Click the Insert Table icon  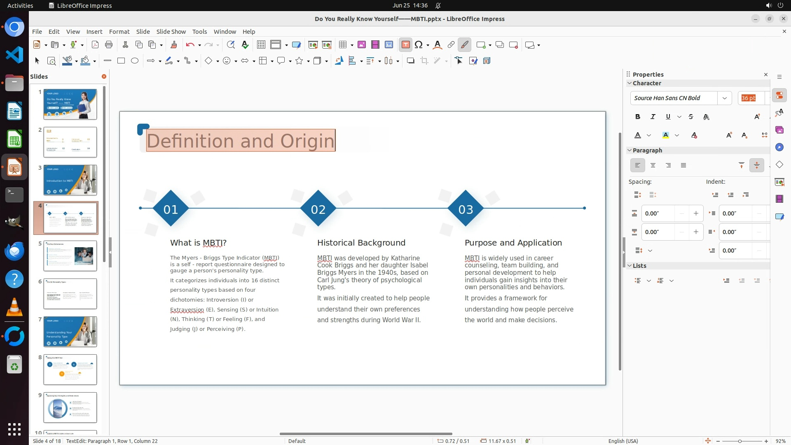pyautogui.click(x=342, y=45)
